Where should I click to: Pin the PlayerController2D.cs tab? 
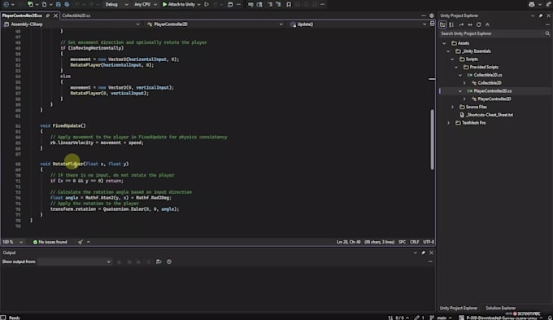click(48, 15)
